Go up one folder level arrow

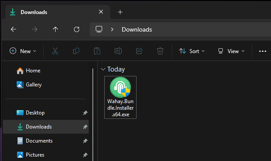click(55, 29)
